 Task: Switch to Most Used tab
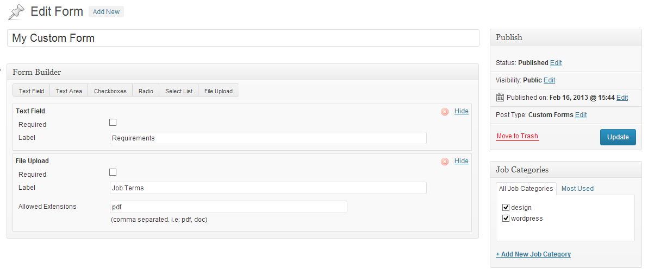[577, 189]
